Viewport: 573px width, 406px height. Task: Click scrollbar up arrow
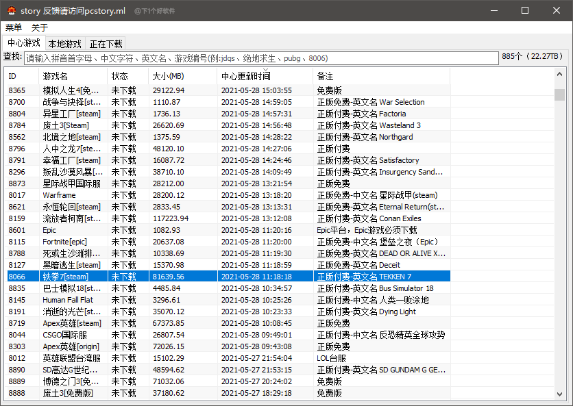coord(559,74)
